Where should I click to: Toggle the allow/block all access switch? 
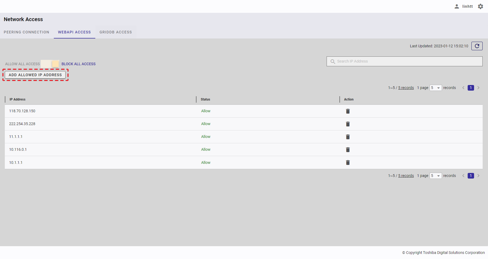click(50, 64)
